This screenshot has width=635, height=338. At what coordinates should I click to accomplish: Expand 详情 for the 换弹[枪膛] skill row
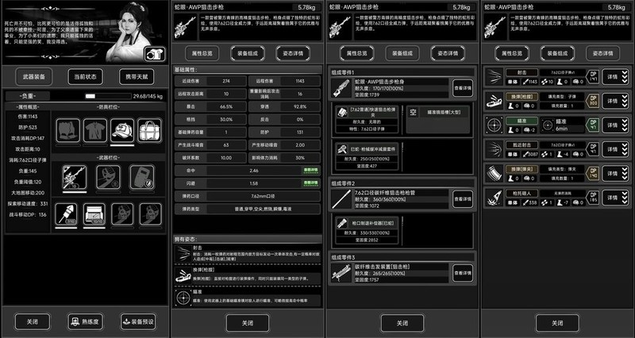click(616, 101)
